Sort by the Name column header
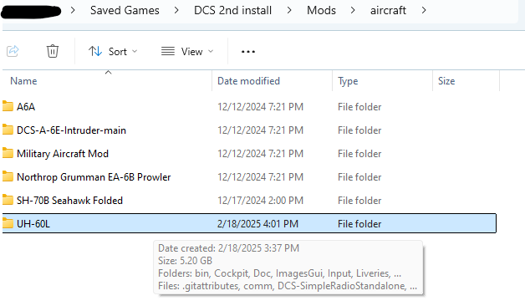Viewport: 525px width, 306px height. pos(23,81)
